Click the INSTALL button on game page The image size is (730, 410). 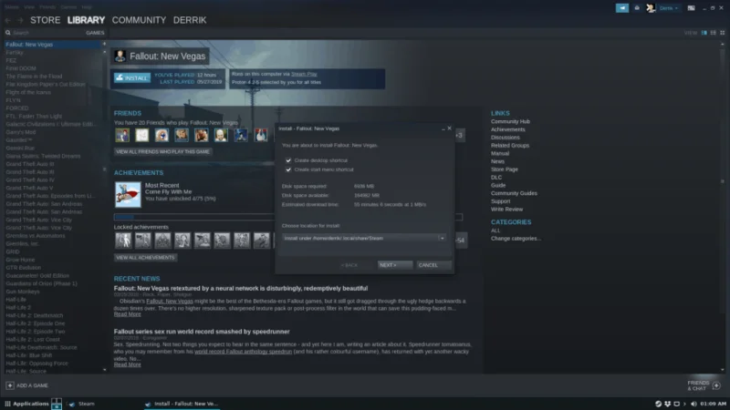tap(132, 78)
